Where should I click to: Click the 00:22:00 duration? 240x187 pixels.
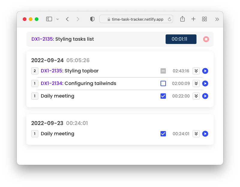[x=181, y=96]
